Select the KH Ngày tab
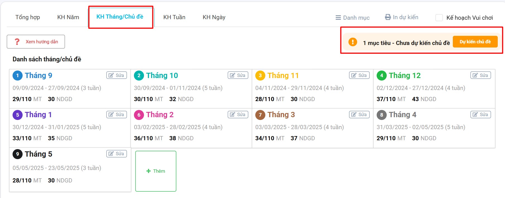 click(x=214, y=17)
